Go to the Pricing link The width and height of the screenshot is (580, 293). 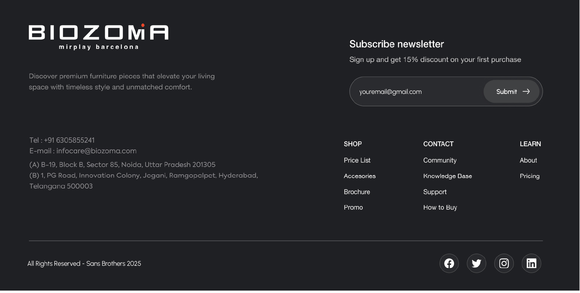tap(529, 176)
